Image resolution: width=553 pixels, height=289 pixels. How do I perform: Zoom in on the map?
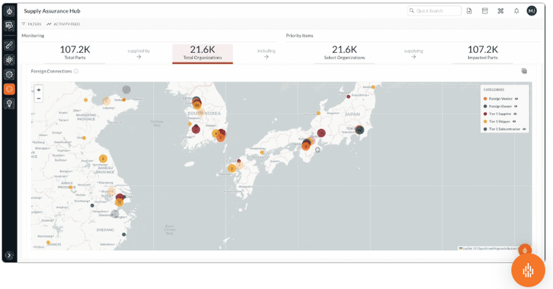point(38,90)
